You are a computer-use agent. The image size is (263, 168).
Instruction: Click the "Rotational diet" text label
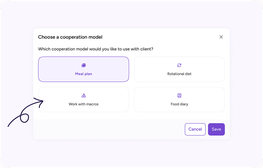point(179,74)
